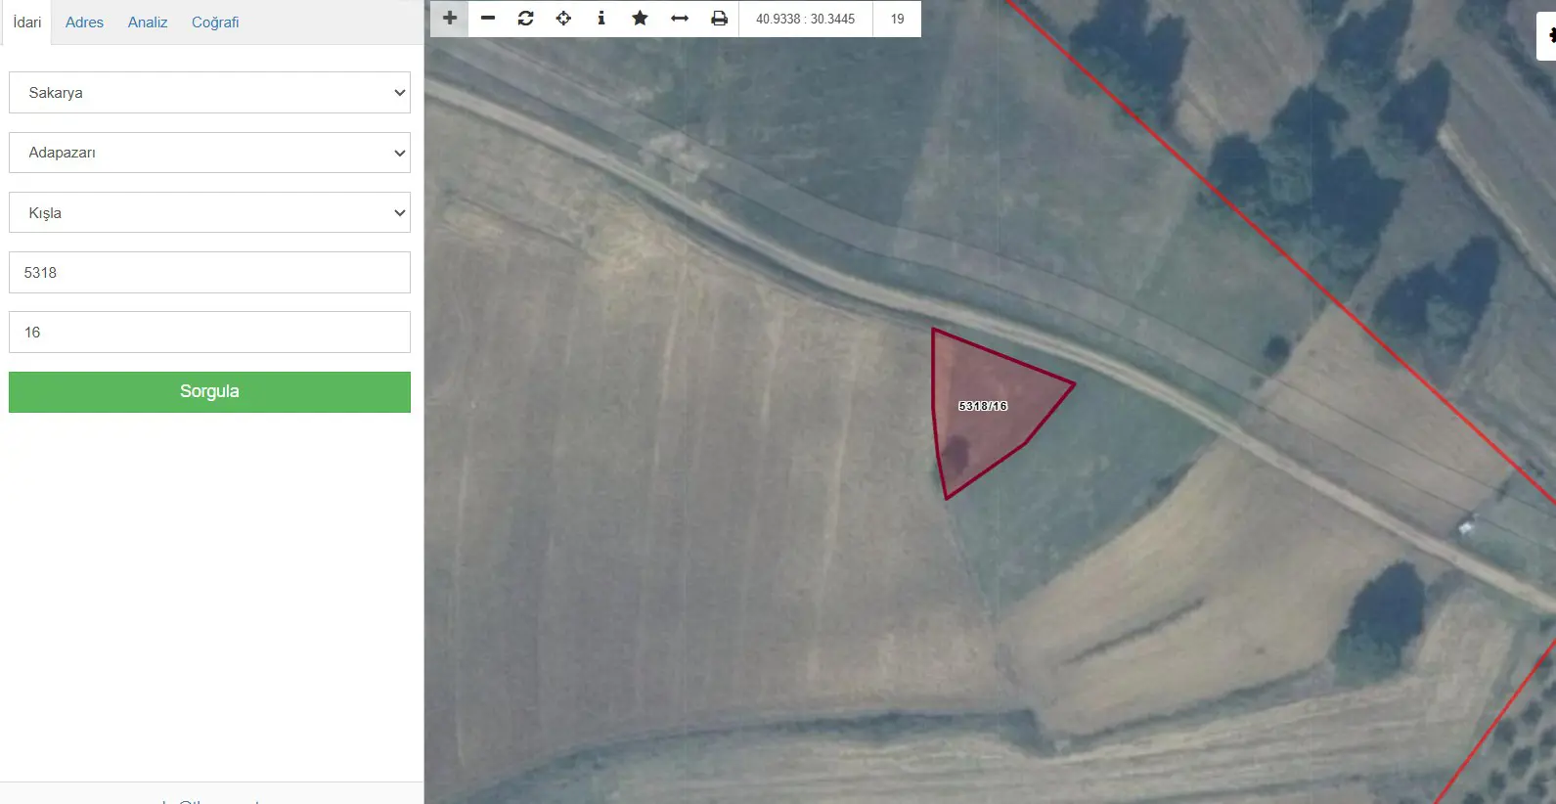Viewport: 1556px width, 804px height.
Task: Refresh the map using the reload icon
Action: pyautogui.click(x=526, y=19)
